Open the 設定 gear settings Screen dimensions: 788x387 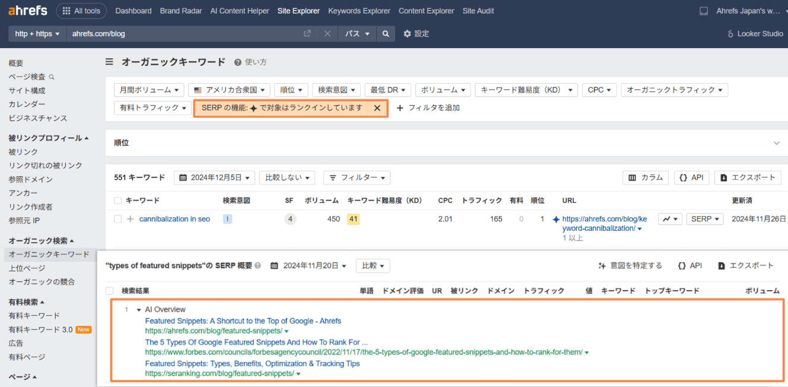click(x=416, y=34)
